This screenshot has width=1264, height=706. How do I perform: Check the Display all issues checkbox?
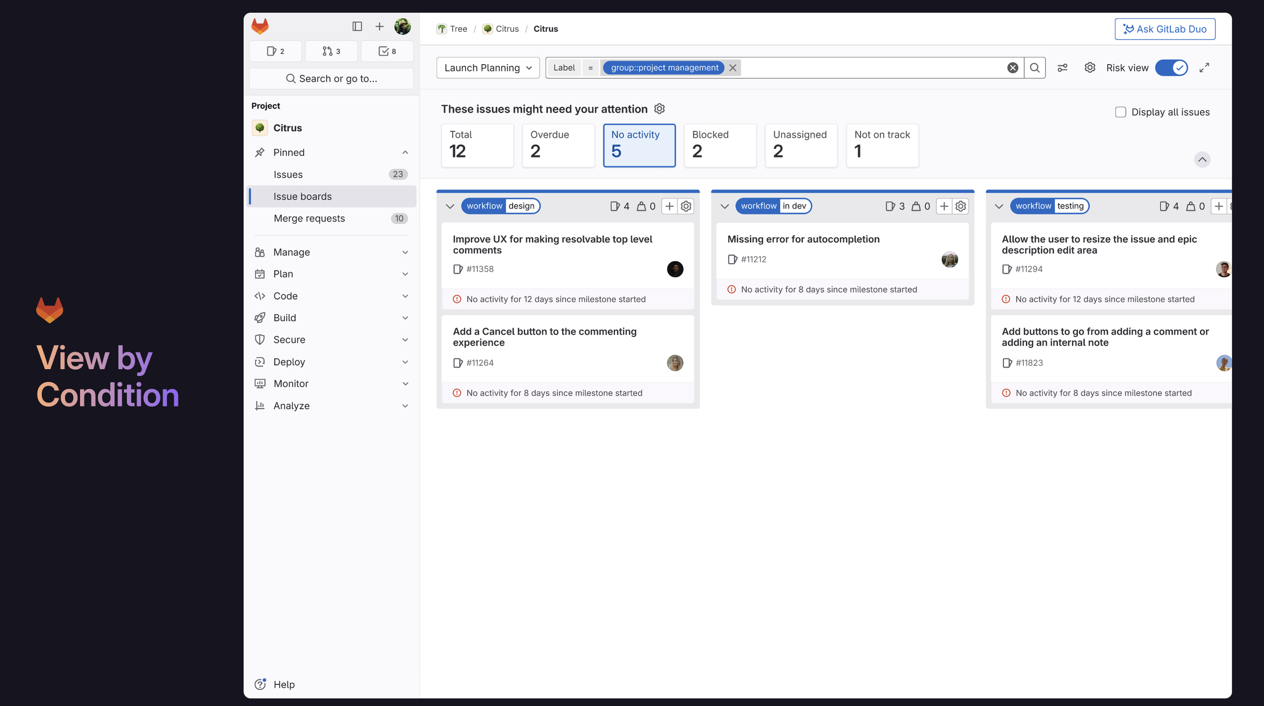click(x=1120, y=112)
